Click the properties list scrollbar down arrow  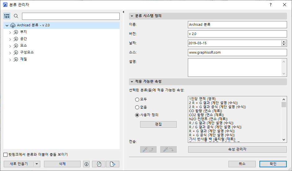click(x=284, y=140)
